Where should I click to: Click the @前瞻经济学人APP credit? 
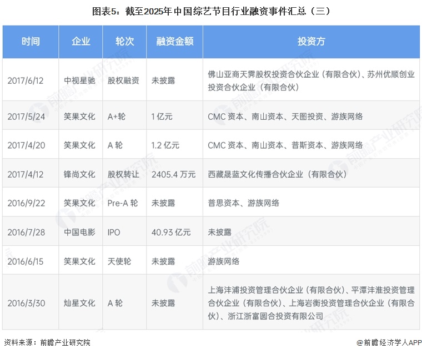click(x=389, y=343)
